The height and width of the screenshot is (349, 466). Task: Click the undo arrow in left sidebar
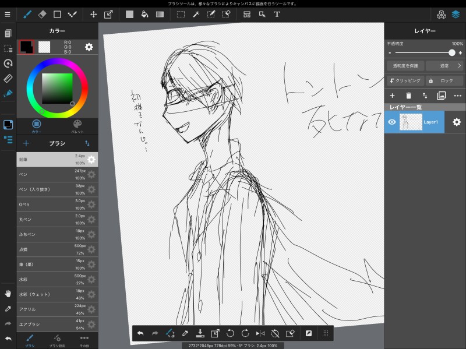click(x=8, y=339)
